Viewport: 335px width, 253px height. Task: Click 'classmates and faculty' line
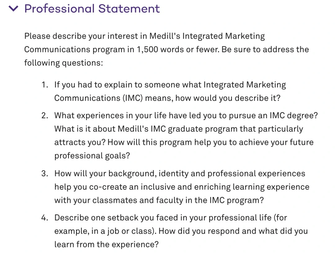159,200
